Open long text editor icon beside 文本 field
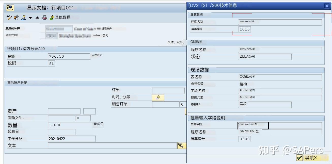The image size is (332, 164). (182, 145)
